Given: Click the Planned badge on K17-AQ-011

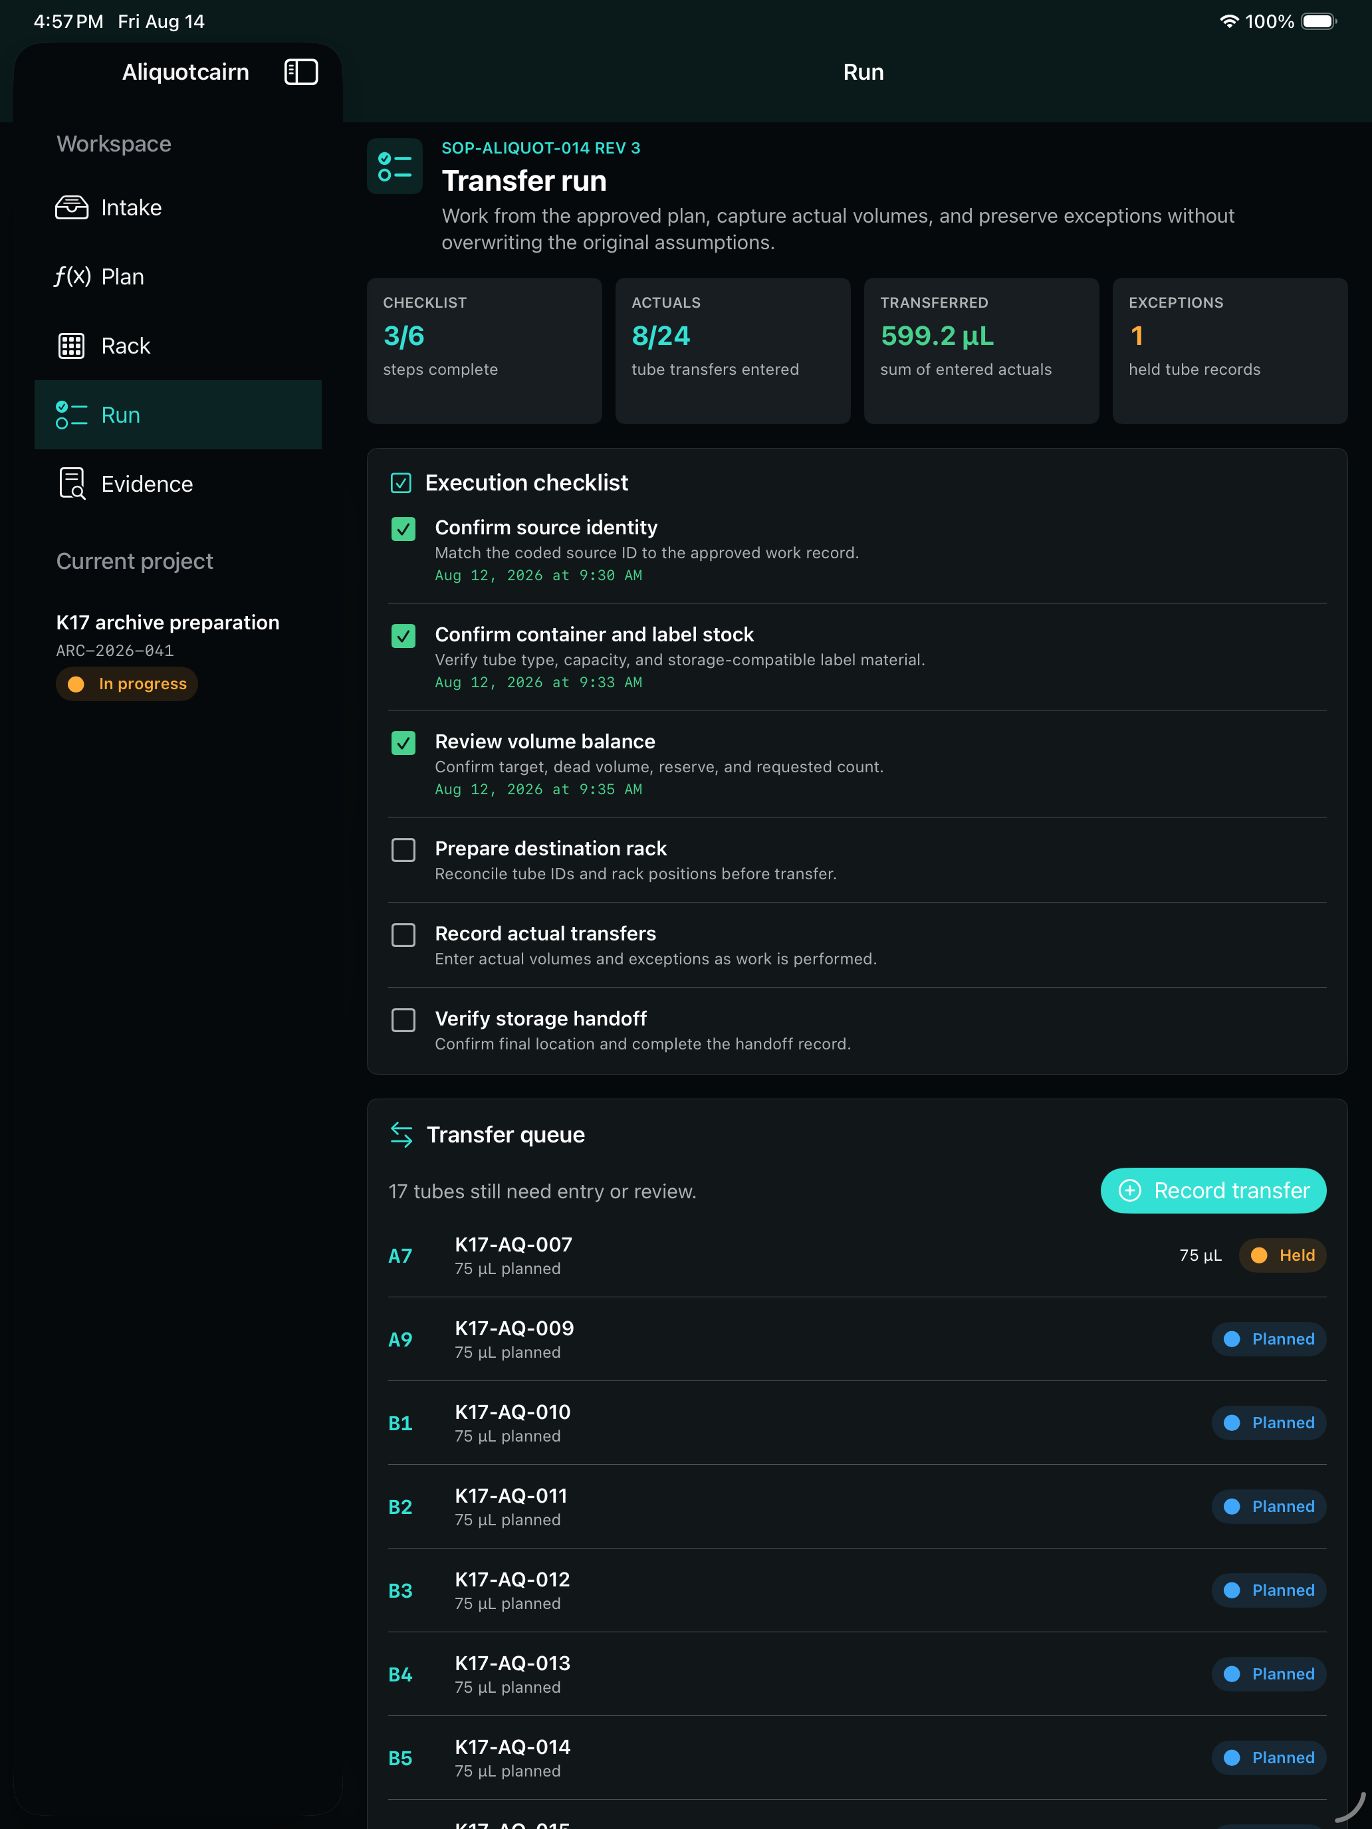Looking at the screenshot, I should [1268, 1507].
